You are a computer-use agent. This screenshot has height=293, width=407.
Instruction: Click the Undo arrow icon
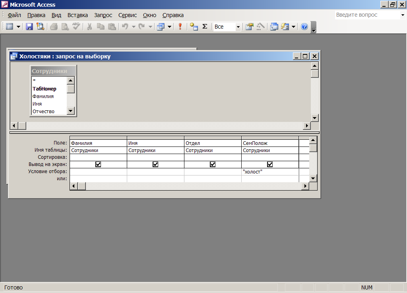[125, 27]
